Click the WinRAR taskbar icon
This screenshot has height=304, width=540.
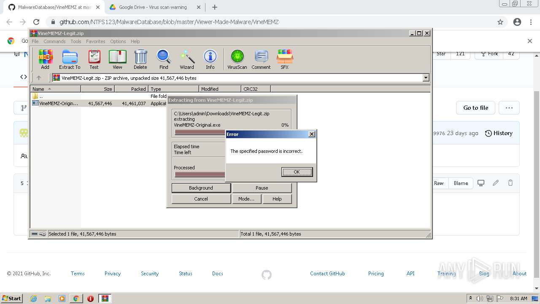tap(105, 299)
